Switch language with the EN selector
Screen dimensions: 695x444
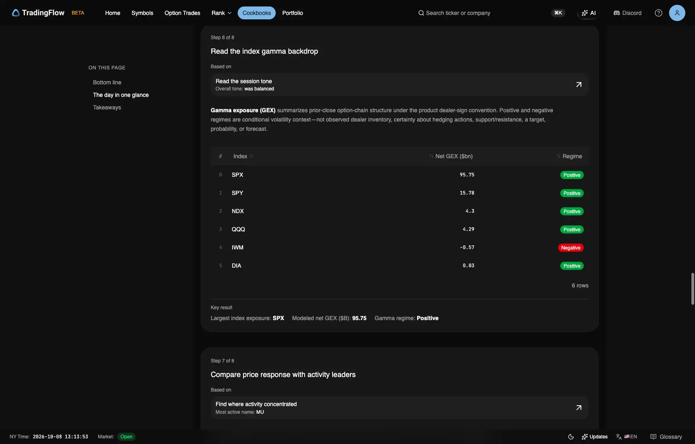point(630,437)
